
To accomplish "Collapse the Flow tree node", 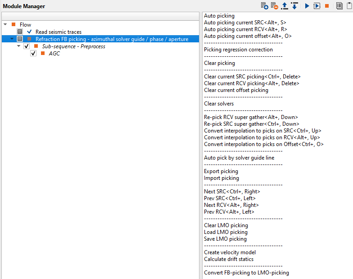I will point(5,25).
